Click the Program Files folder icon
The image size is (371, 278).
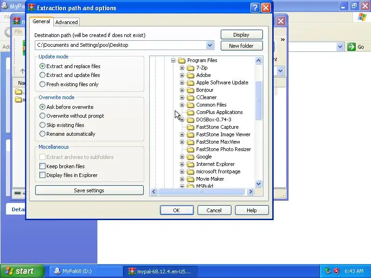[181, 61]
